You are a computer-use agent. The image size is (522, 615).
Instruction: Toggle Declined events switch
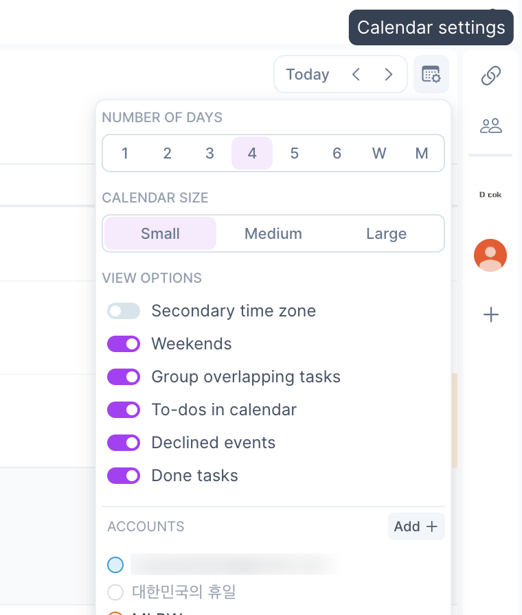coord(124,443)
